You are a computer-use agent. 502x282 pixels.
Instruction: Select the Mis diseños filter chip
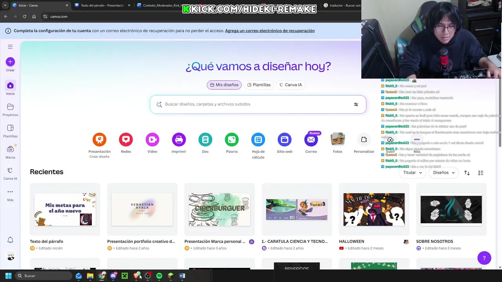(224, 85)
